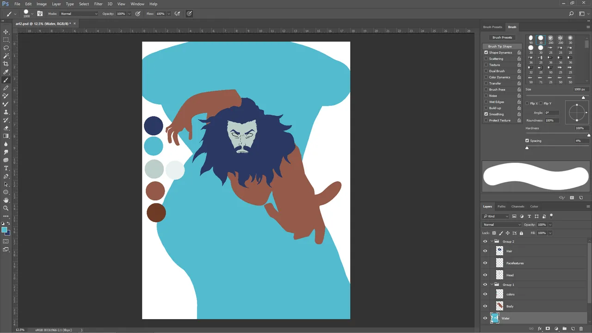Image resolution: width=592 pixels, height=333 pixels.
Task: Toggle the brush panel icon in options bar
Action: pos(39,13)
